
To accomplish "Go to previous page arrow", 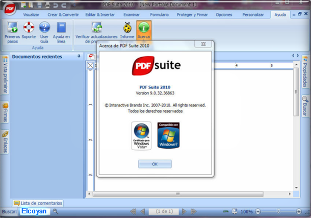I will click(142, 211).
